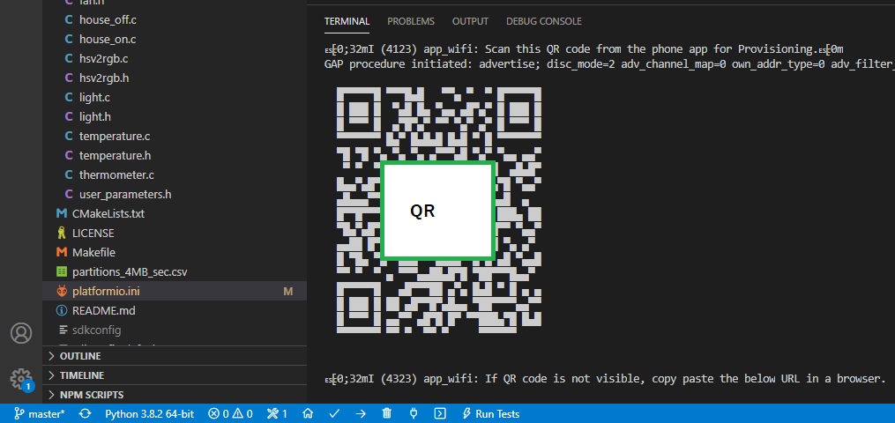The image size is (895, 423).
Task: Switch to the TERMINAL tab
Action: (x=347, y=21)
